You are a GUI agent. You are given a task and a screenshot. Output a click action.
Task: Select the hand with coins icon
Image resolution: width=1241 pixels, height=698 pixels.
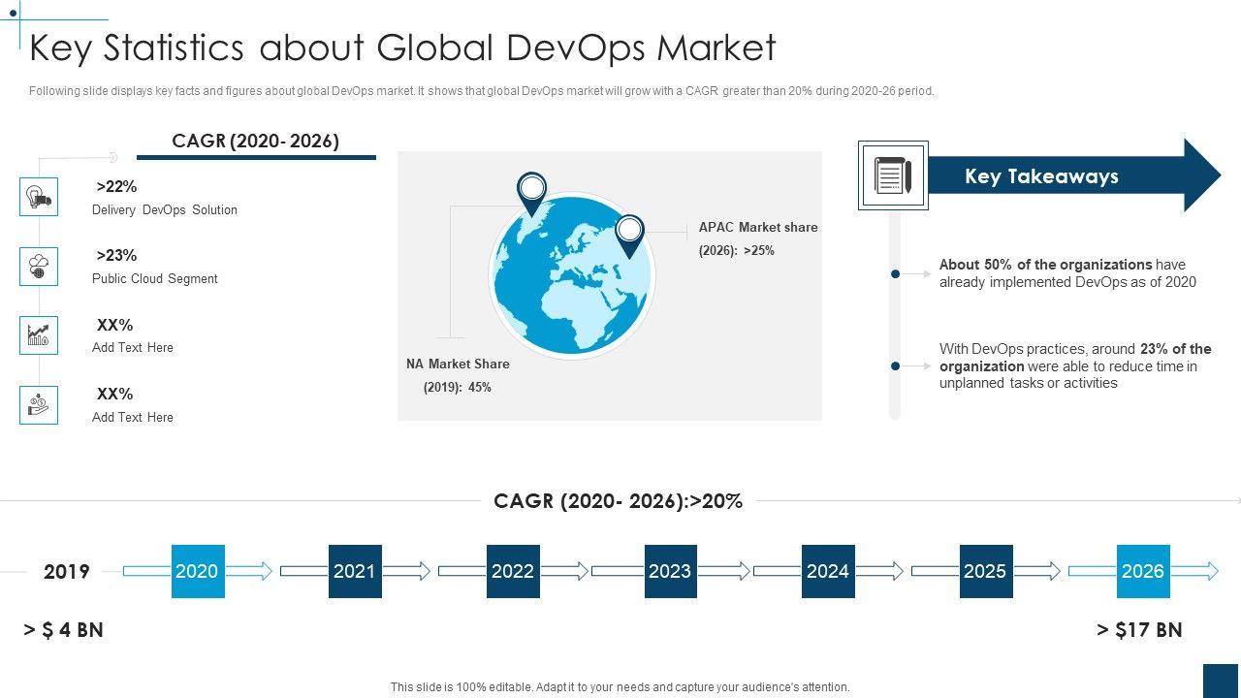pyautogui.click(x=39, y=405)
